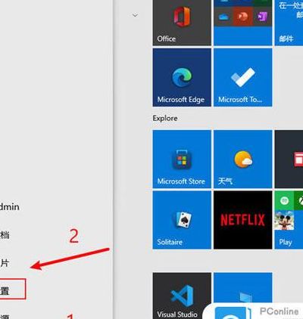Open the 文档 documents menu item
This screenshot has width=303, height=319.
coord(5,235)
